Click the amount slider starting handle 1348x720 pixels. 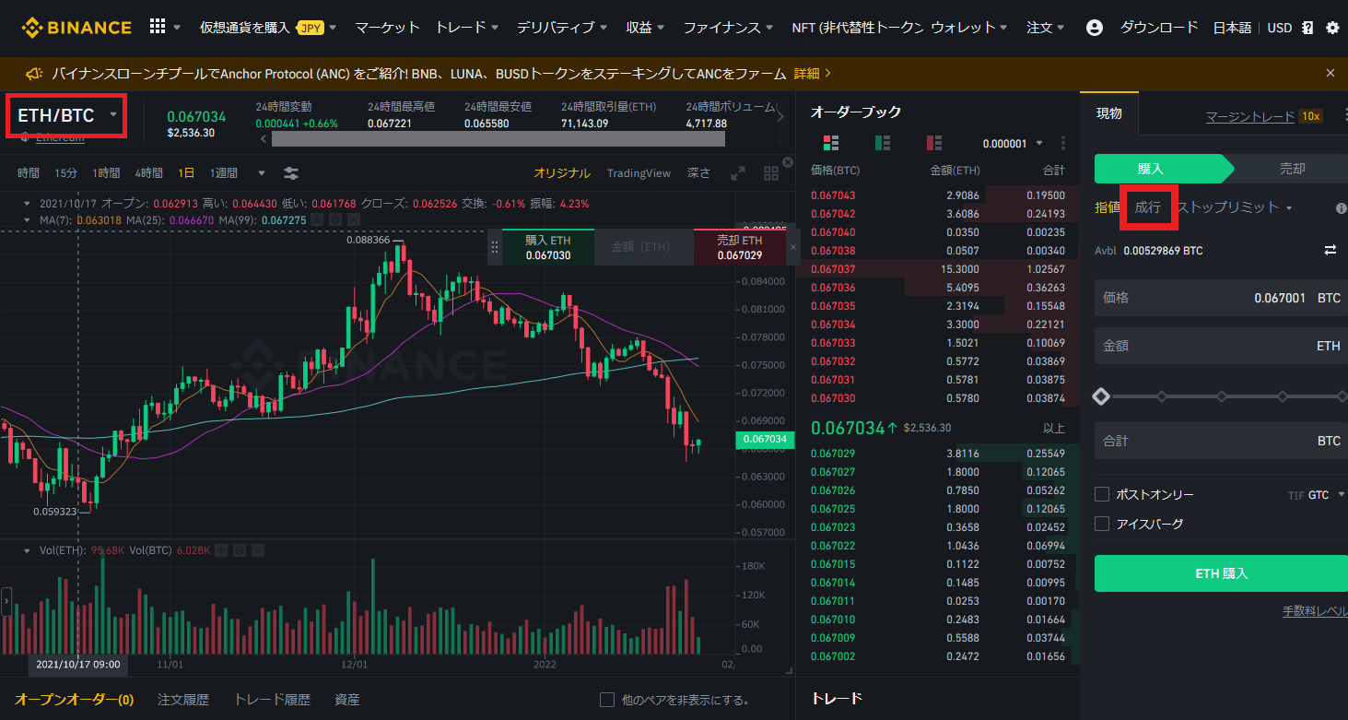tap(1100, 396)
